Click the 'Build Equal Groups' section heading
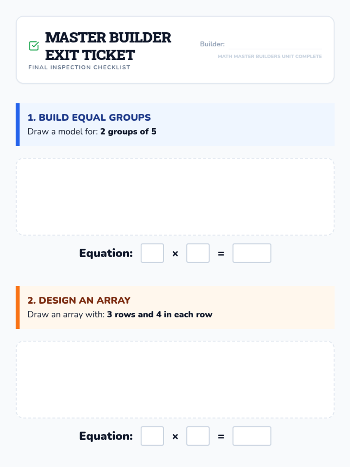This screenshot has height=467, width=350. (x=89, y=117)
